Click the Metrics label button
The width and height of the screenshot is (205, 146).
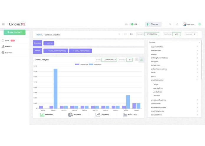(x=37, y=51)
